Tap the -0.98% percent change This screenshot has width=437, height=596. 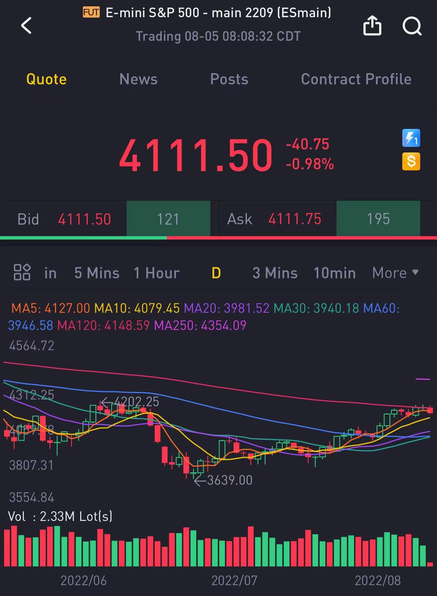310,164
